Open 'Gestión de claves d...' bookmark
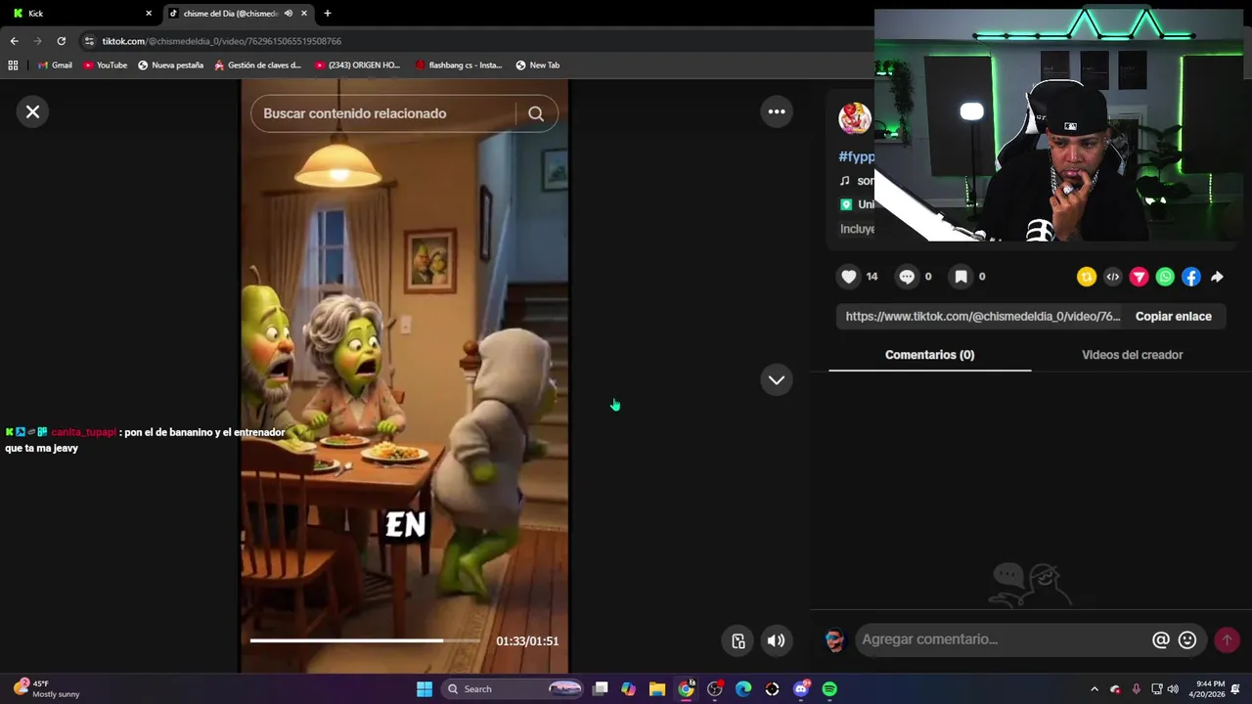The width and height of the screenshot is (1252, 704). (x=258, y=66)
